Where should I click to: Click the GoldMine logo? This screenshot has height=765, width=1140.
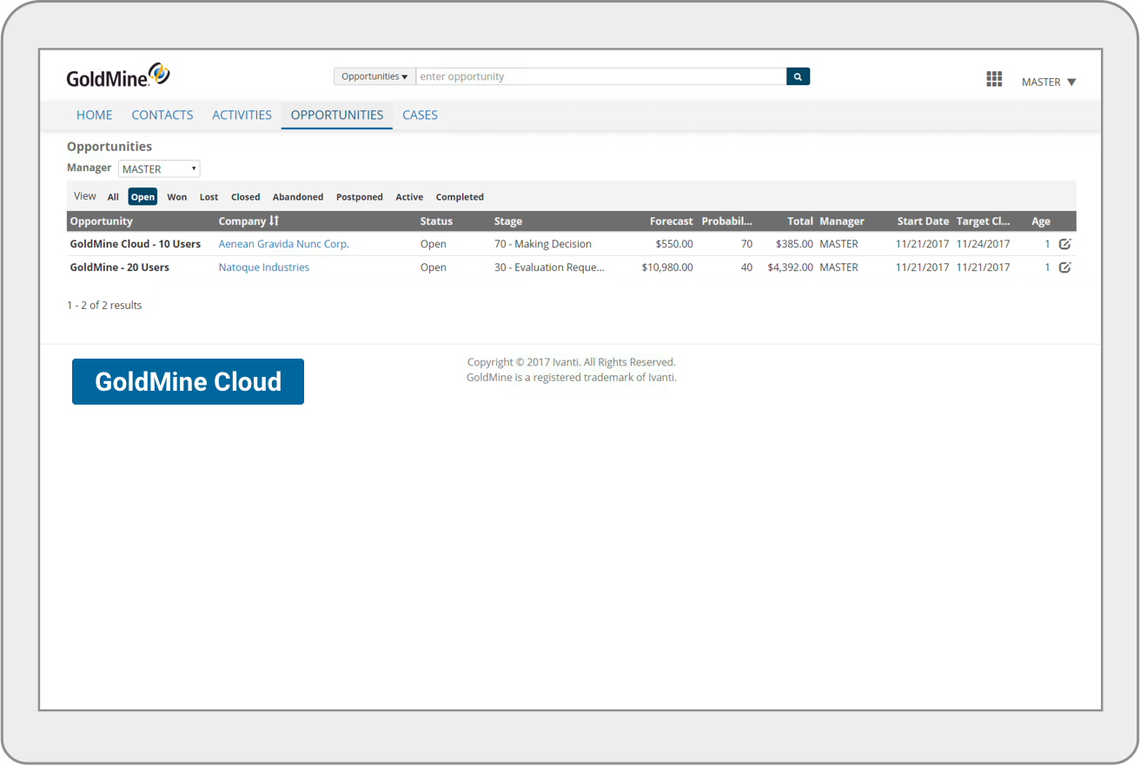tap(118, 76)
